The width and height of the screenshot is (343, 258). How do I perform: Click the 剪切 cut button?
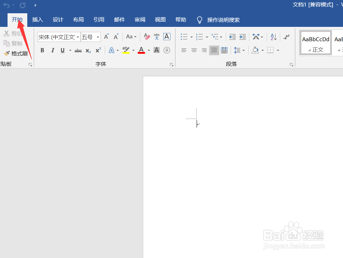(13, 33)
